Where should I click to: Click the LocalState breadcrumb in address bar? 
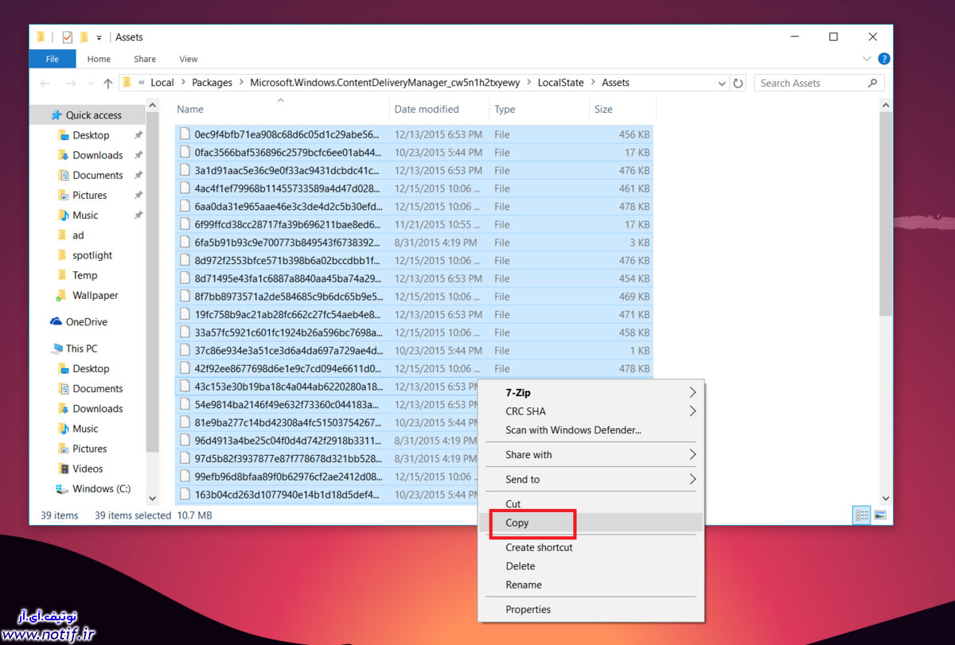(560, 83)
